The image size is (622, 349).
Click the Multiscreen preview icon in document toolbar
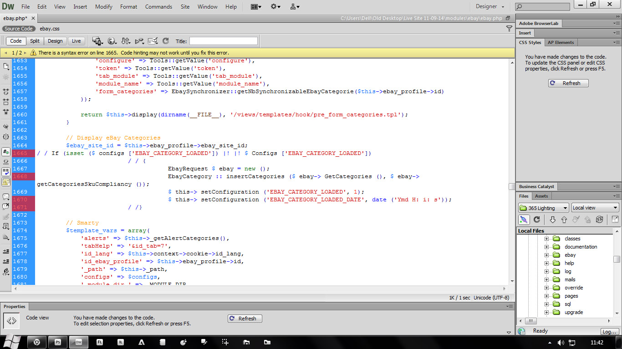click(x=97, y=41)
